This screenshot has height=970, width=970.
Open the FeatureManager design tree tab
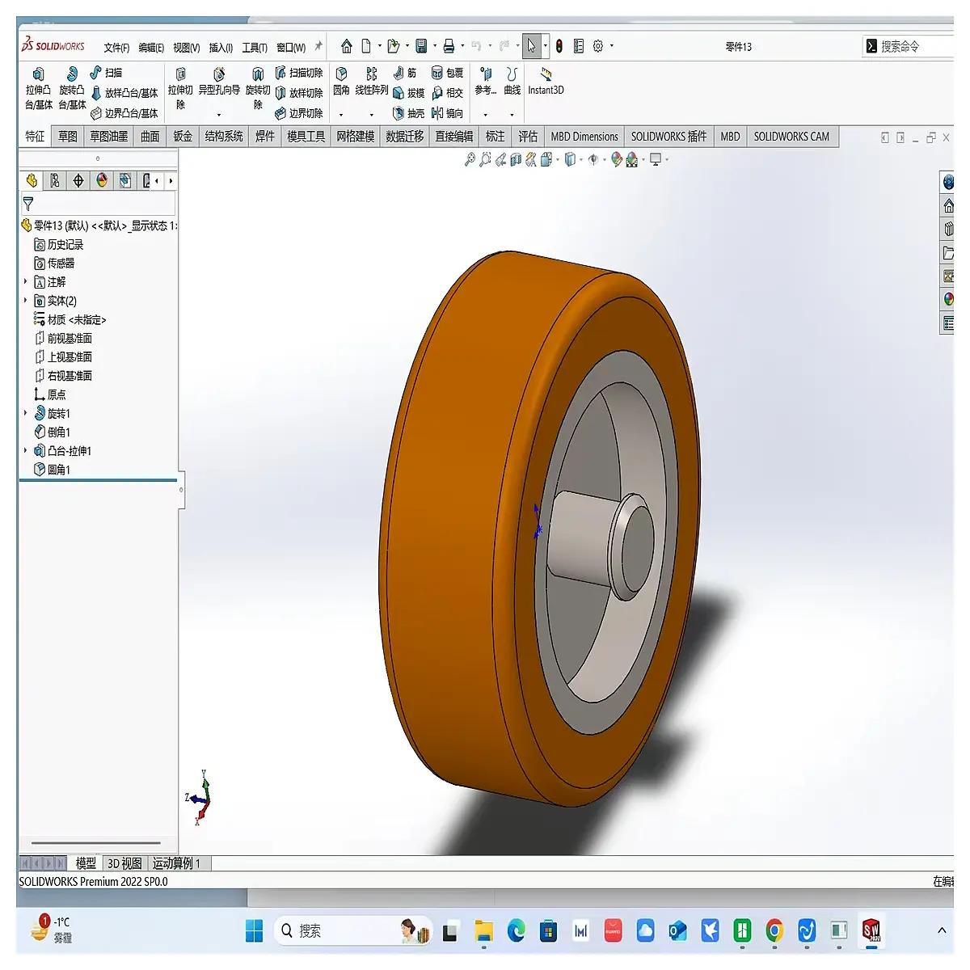pos(32,180)
